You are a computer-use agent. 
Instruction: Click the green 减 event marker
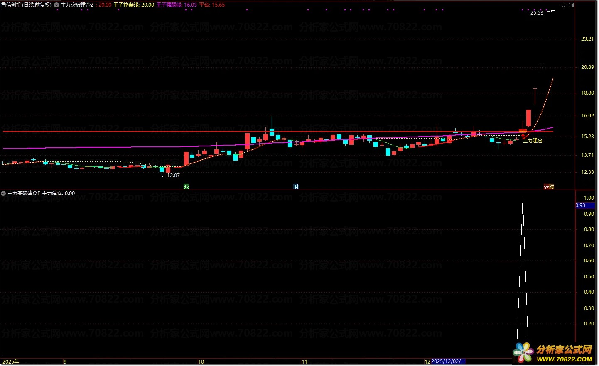coord(186,187)
